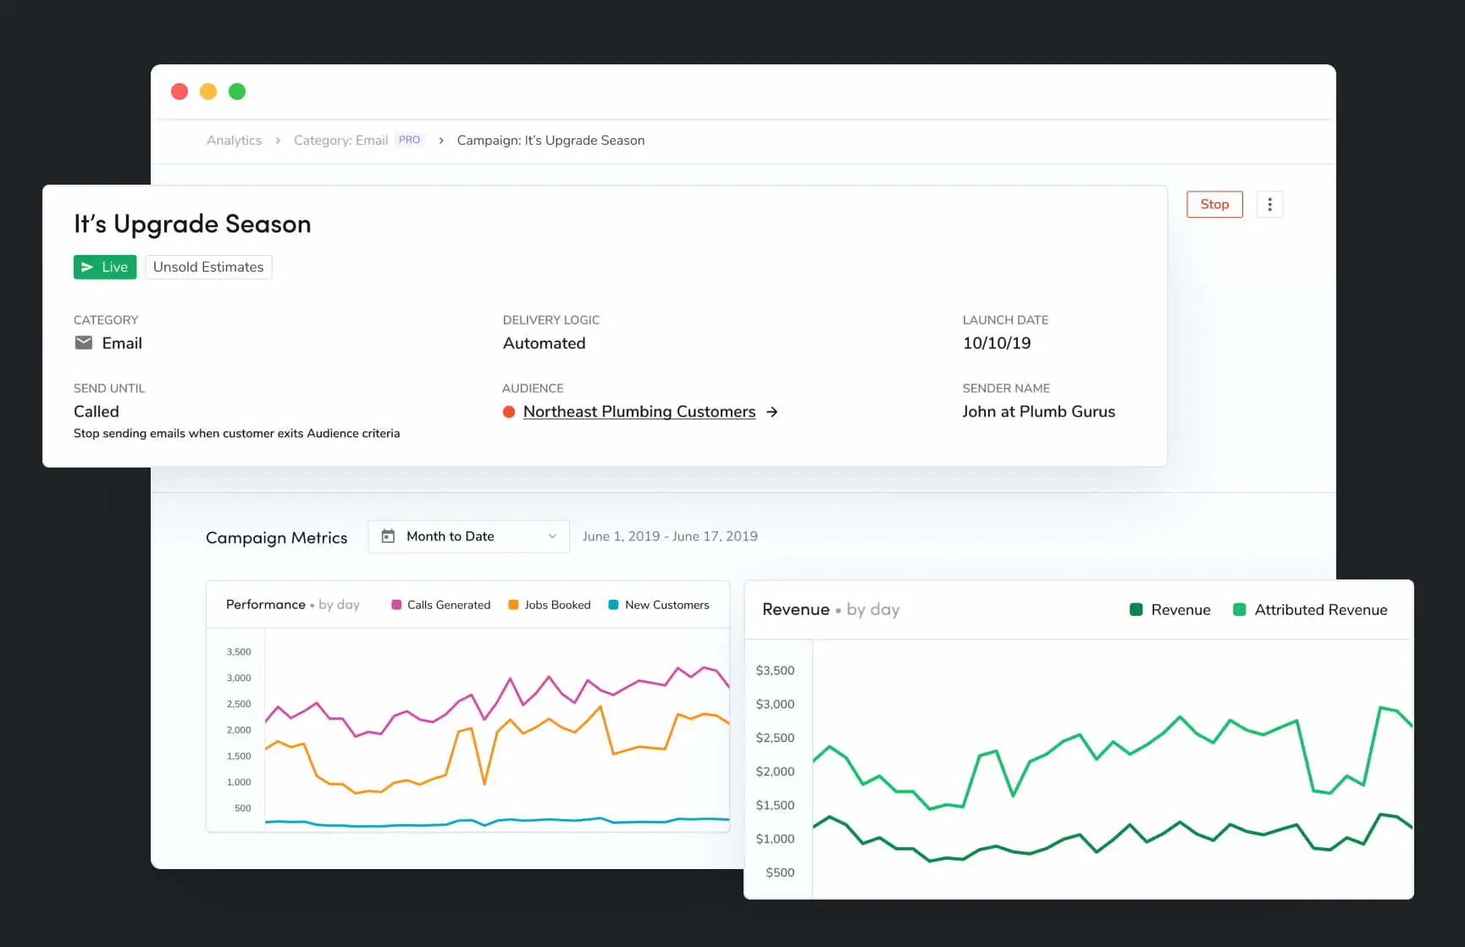Open the three-dot more options menu

click(1269, 204)
